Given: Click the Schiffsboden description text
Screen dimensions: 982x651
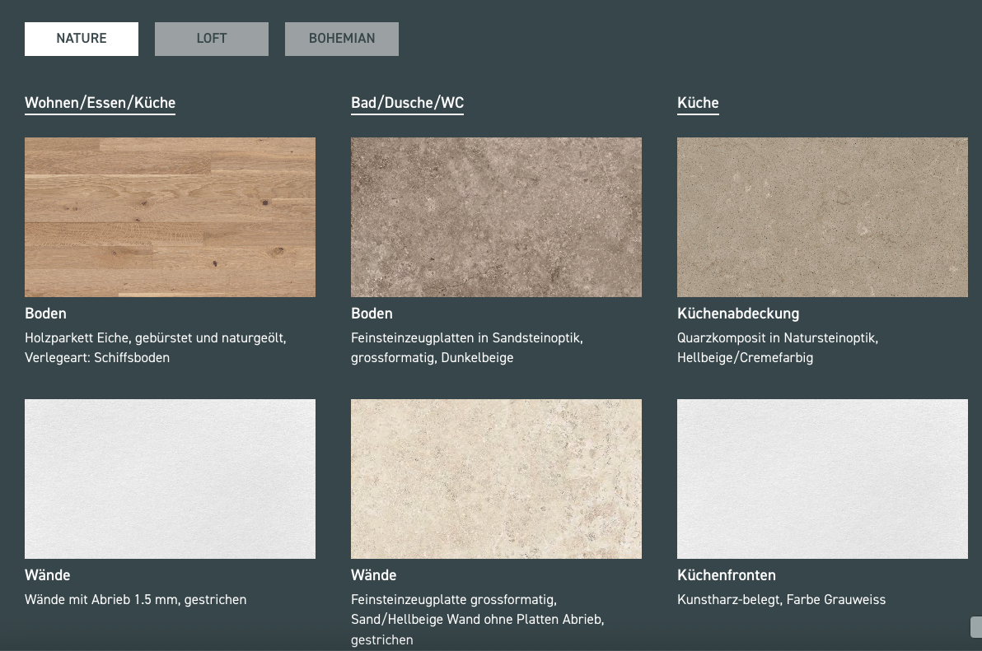Looking at the screenshot, I should click(96, 357).
